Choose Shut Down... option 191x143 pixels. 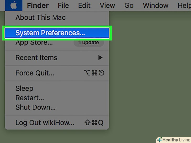tap(35, 107)
